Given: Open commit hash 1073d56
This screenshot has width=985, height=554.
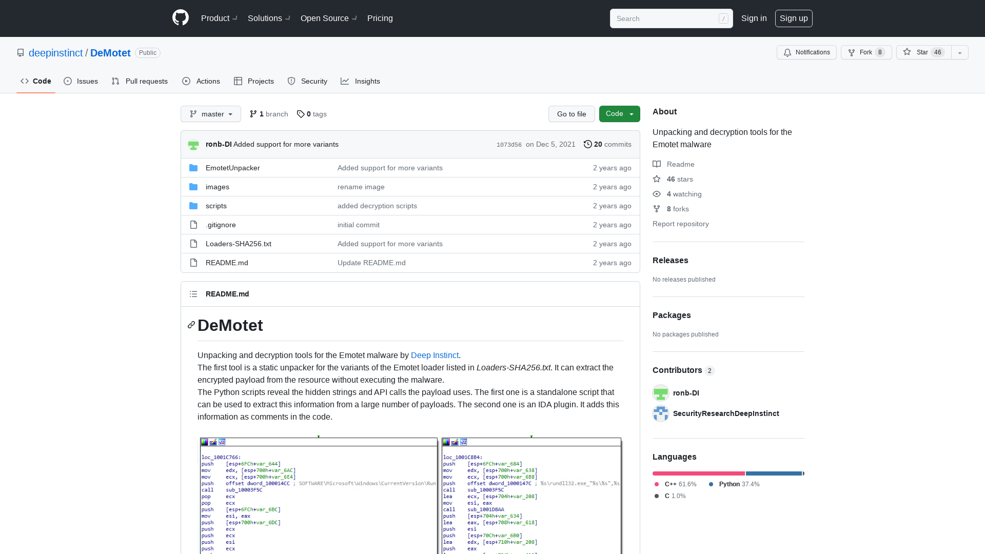Looking at the screenshot, I should click(x=509, y=145).
